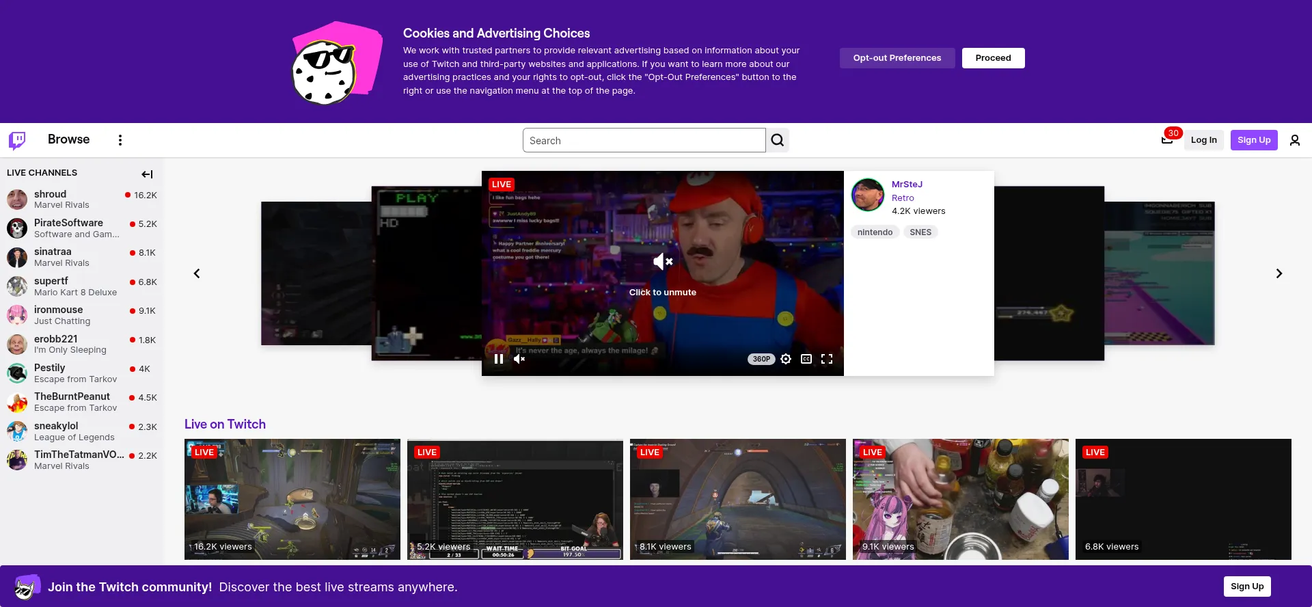Screen dimensions: 1312x607
Task: Go to previous carousel stream
Action: [197, 273]
